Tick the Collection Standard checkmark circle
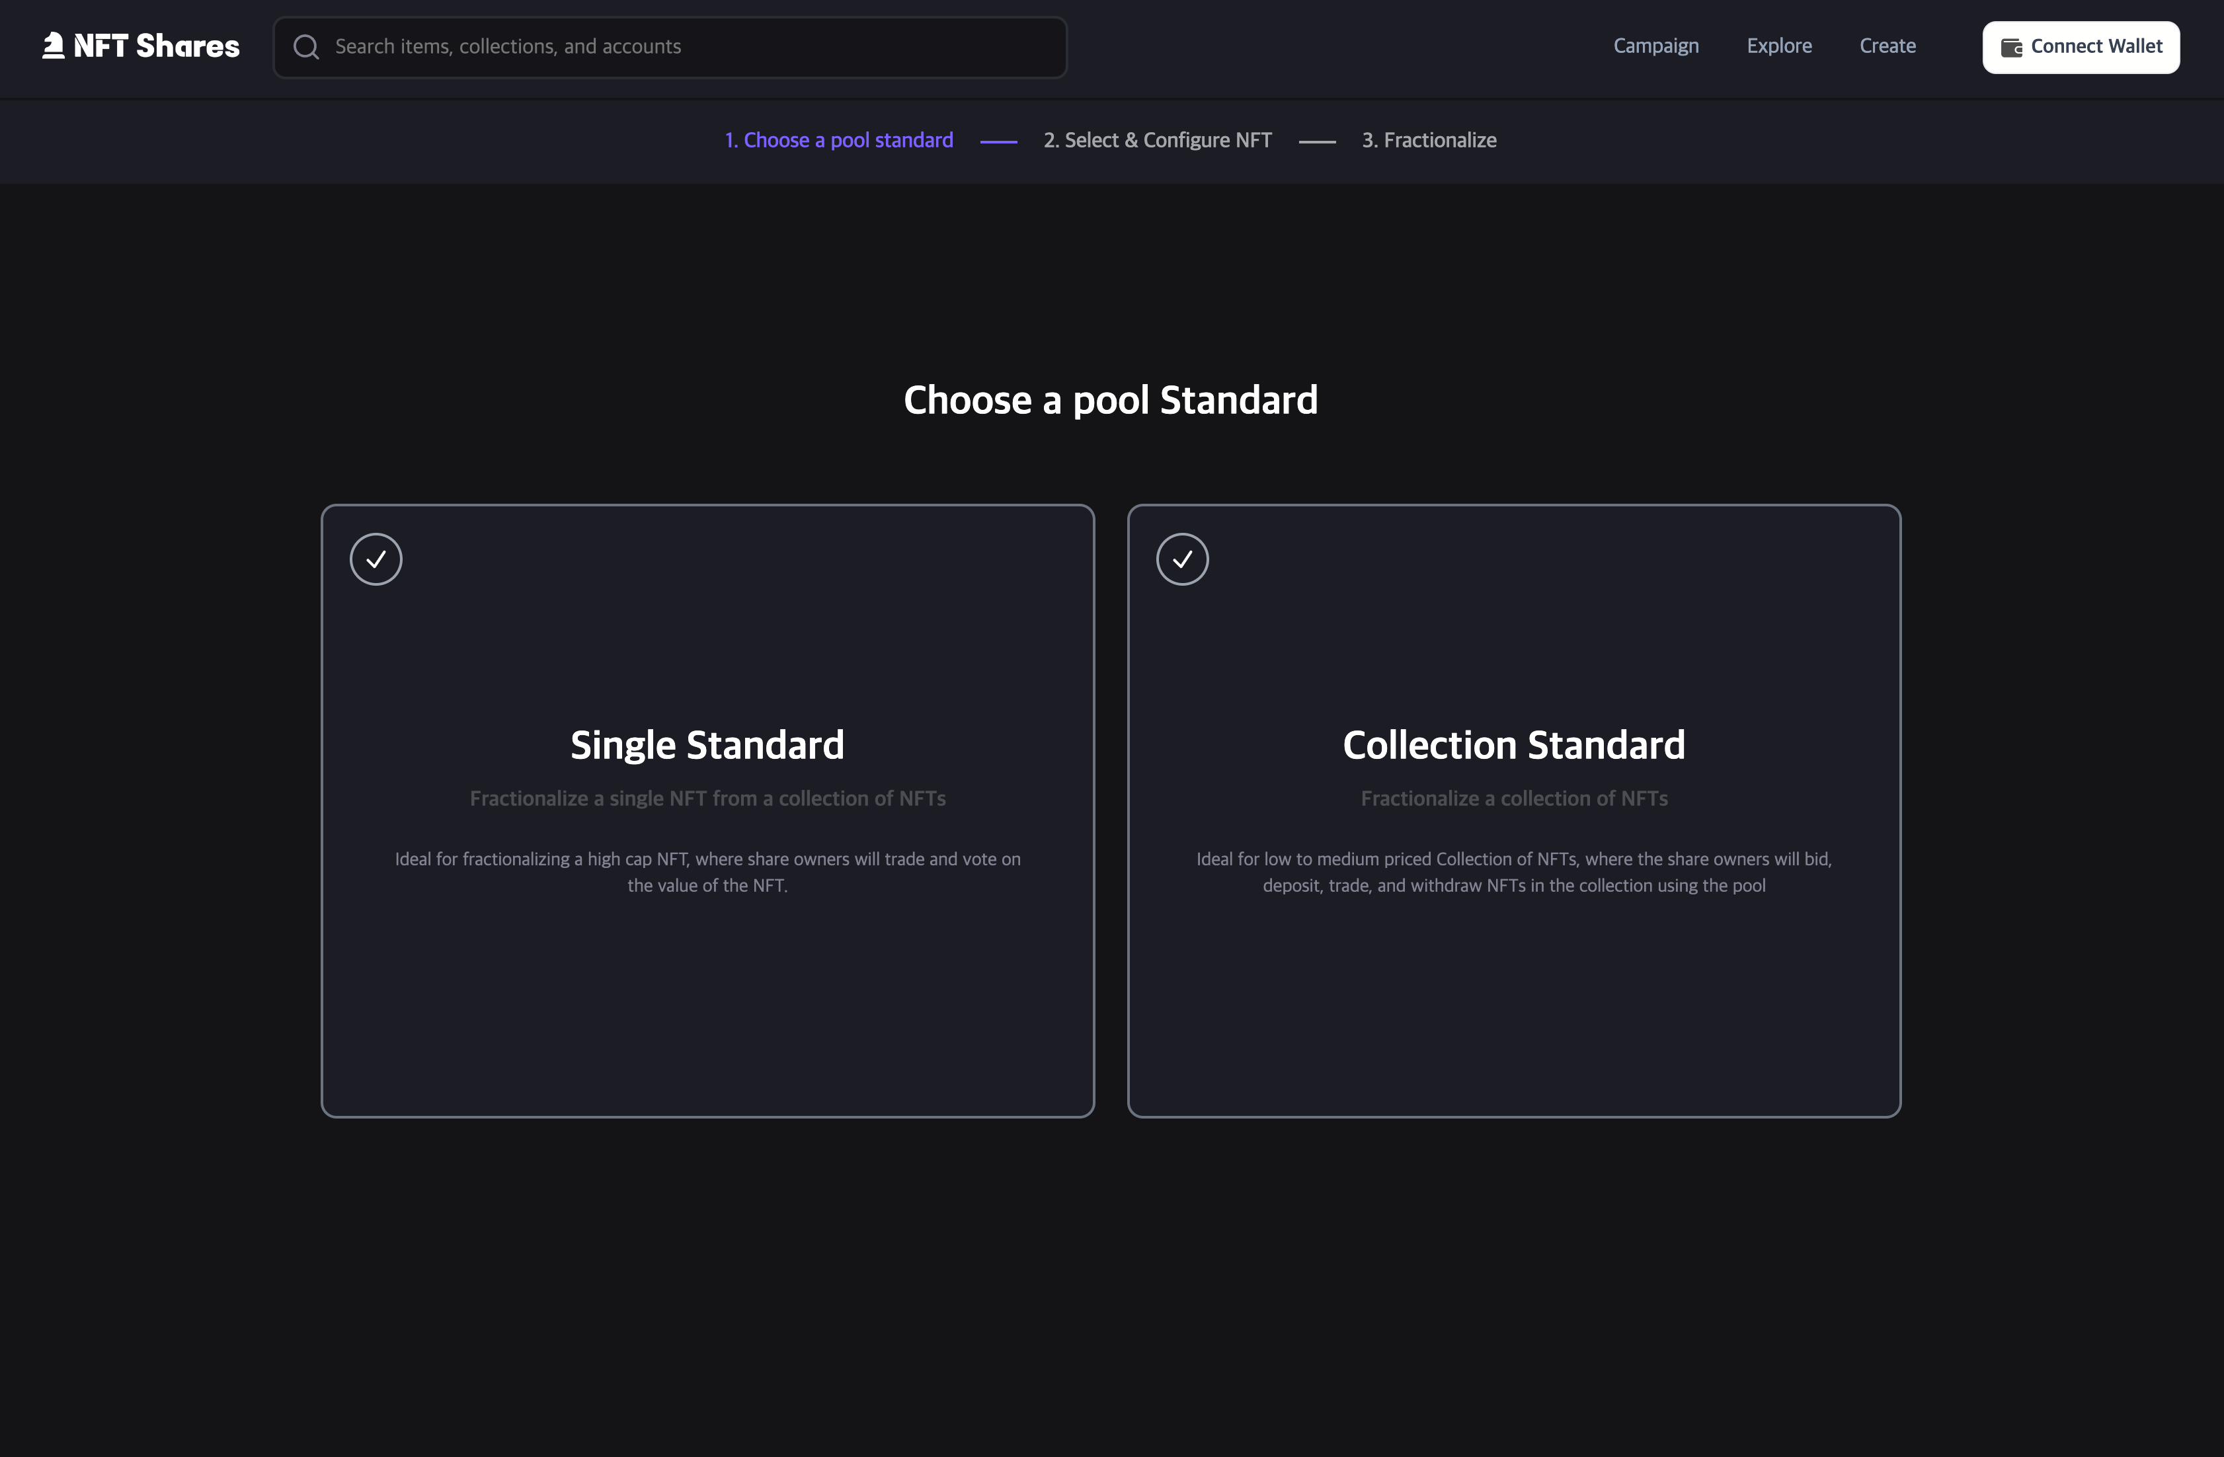 pos(1182,559)
